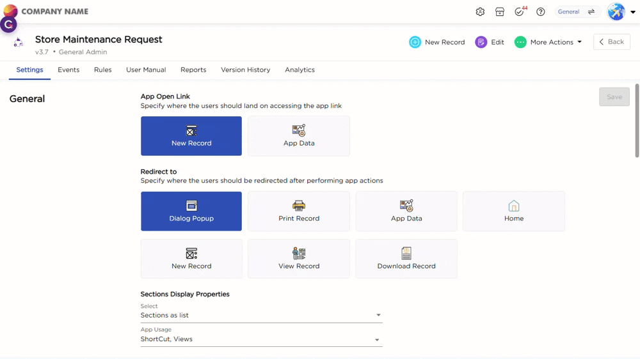Click the swap arrows icon beside General
This screenshot has width=640, height=359.
(x=591, y=12)
